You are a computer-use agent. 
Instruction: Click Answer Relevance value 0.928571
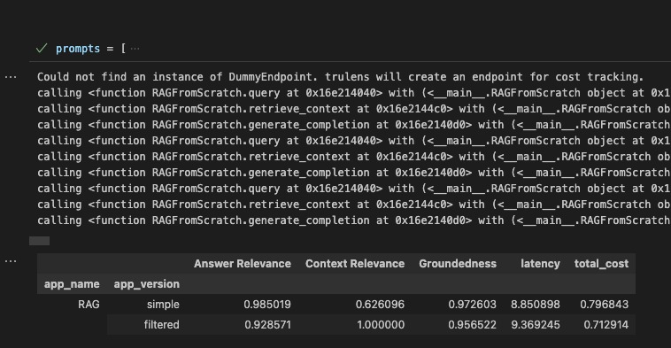(x=268, y=325)
